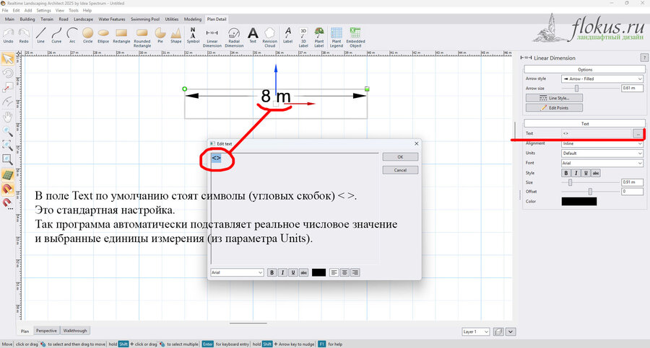Viewport: 650px width, 348px height.
Task: Toggle Underline in Edit text dialog
Action: pyautogui.click(x=293, y=272)
